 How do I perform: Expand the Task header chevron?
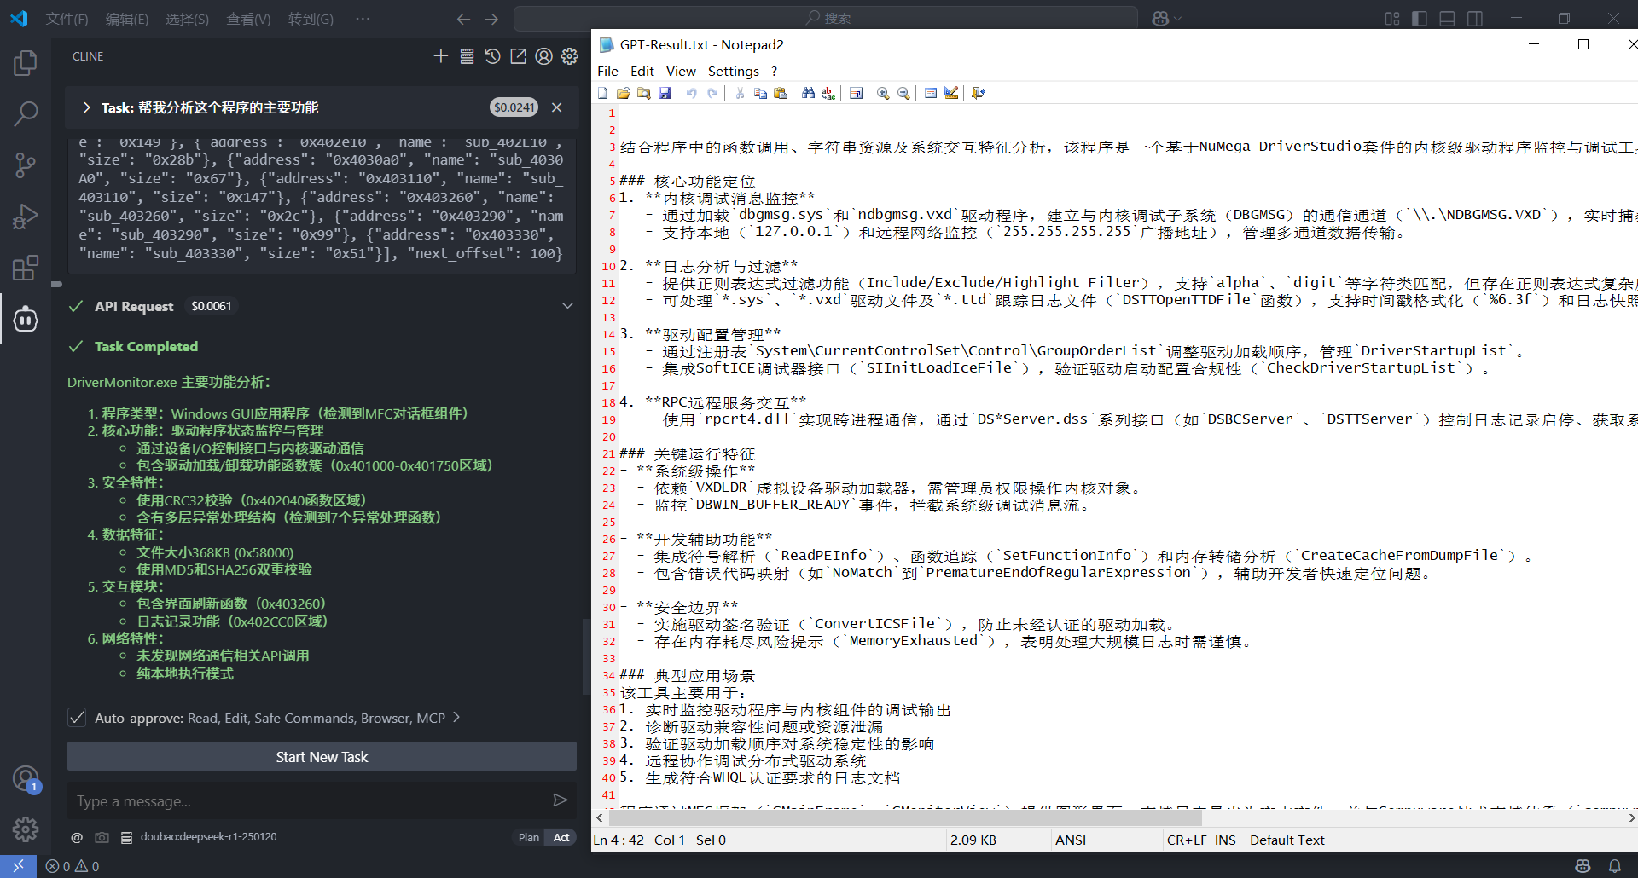pyautogui.click(x=86, y=107)
